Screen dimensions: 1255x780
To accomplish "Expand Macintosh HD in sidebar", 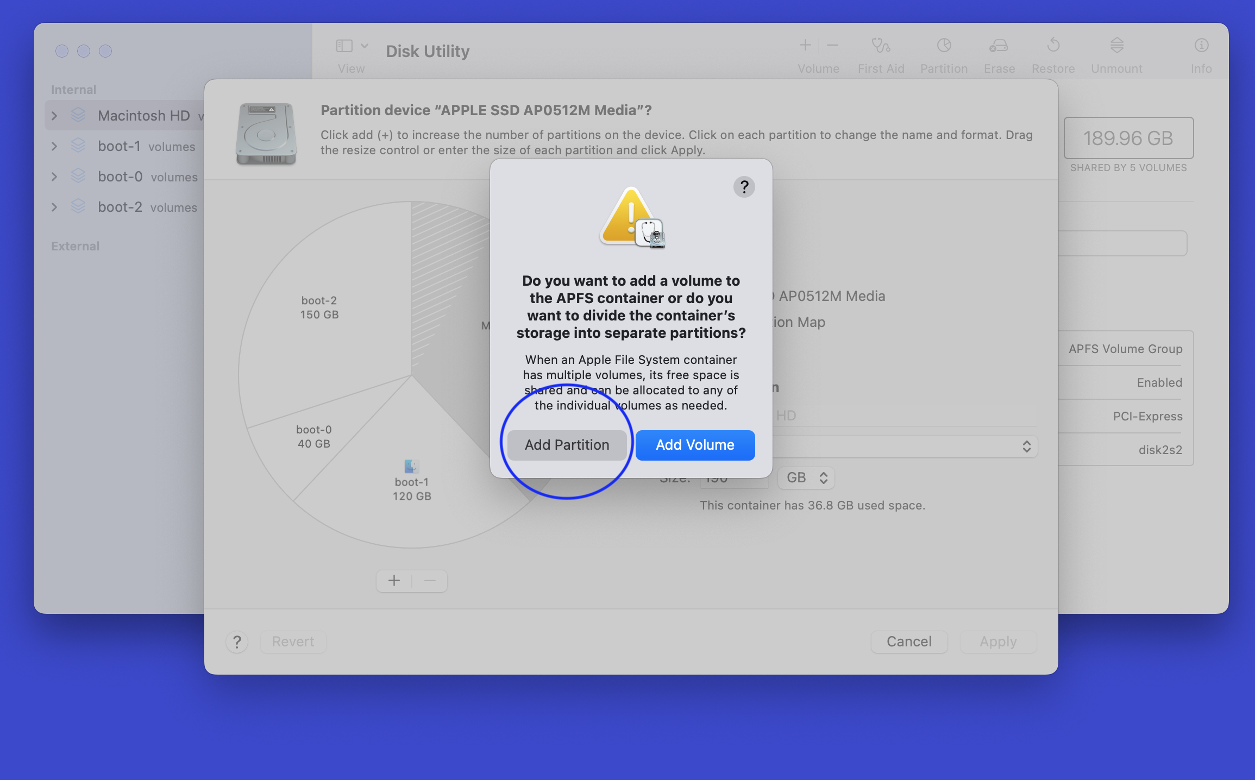I will click(54, 116).
